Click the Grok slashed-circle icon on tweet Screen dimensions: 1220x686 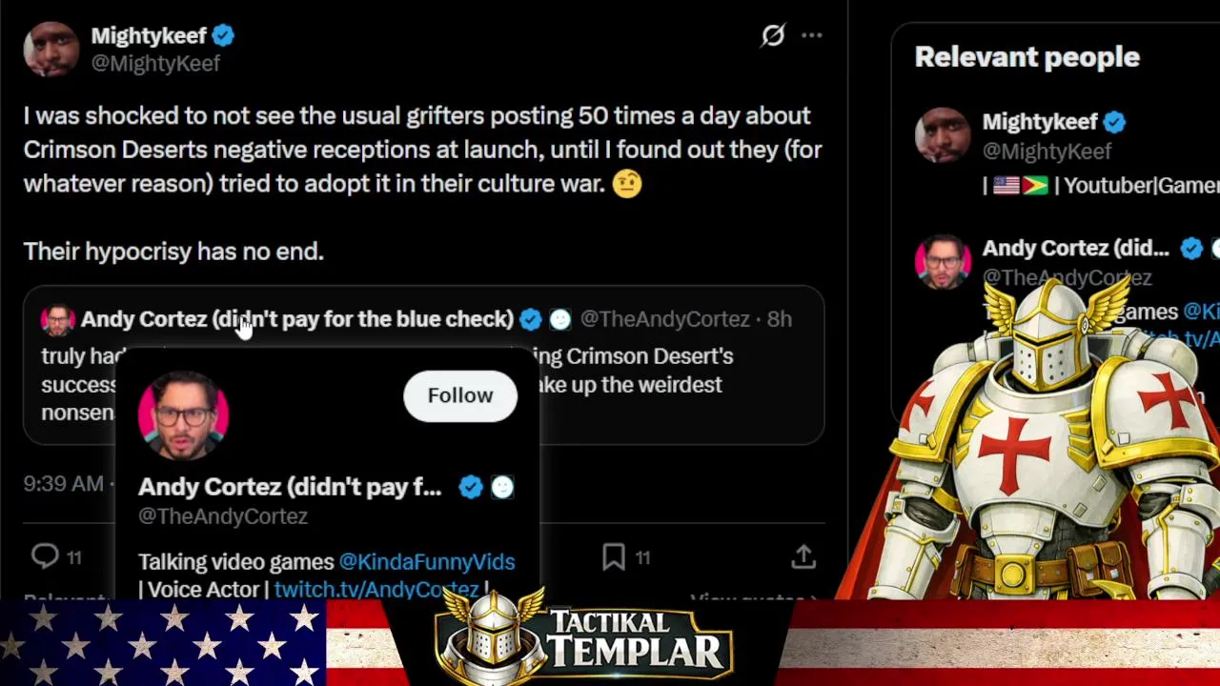pos(773,36)
